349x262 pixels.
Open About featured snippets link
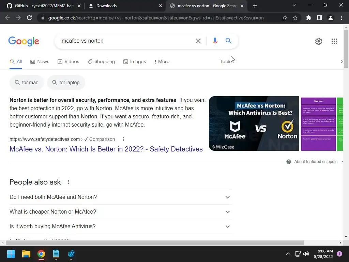316,162
